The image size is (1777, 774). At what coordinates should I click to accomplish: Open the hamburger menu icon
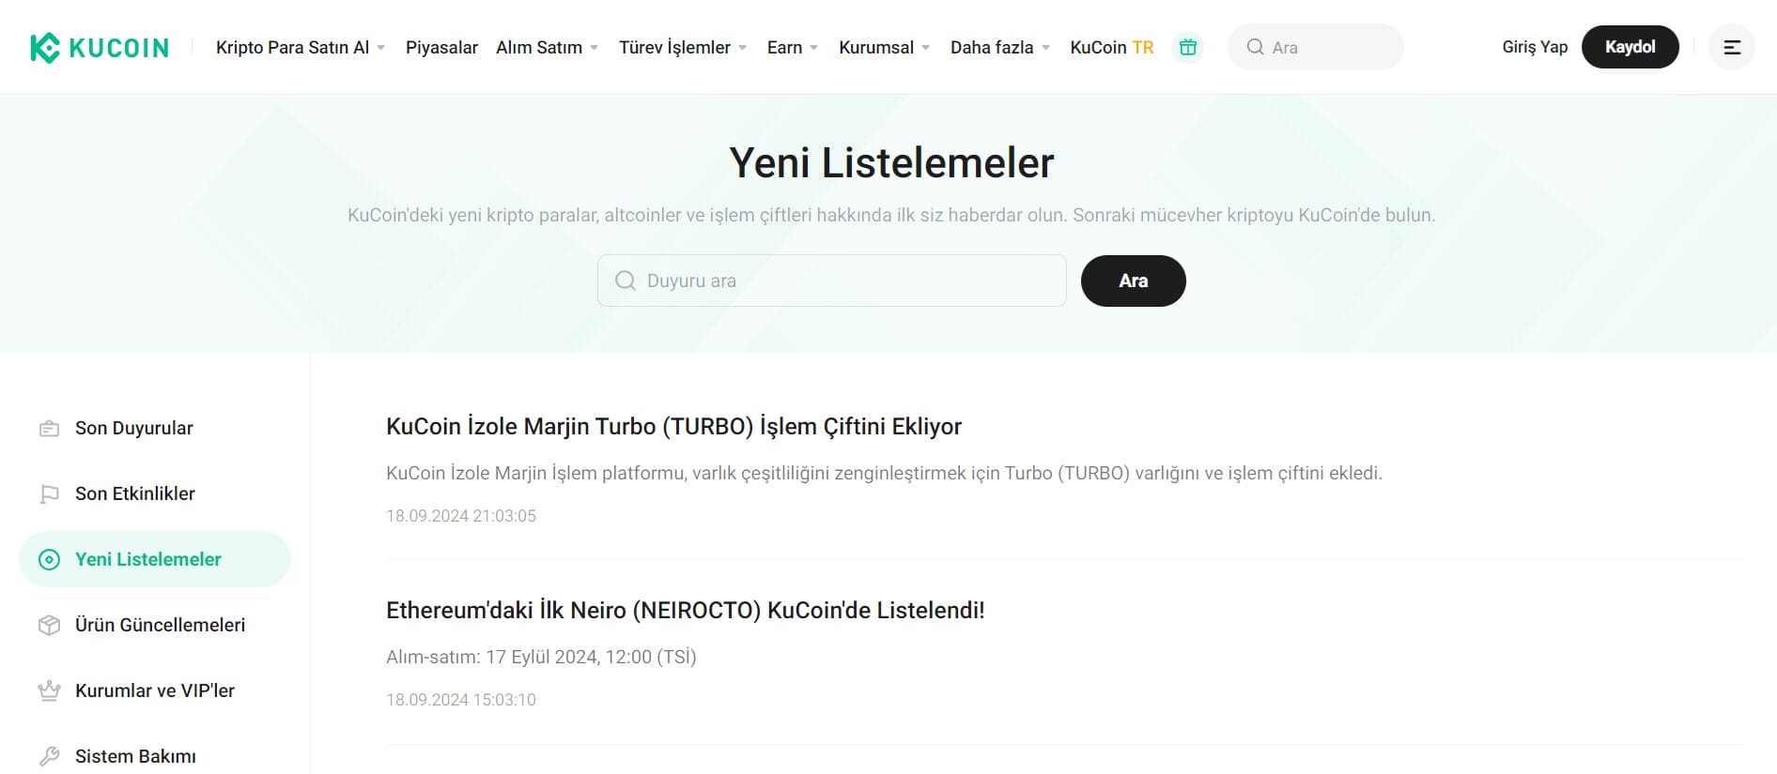pyautogui.click(x=1732, y=47)
